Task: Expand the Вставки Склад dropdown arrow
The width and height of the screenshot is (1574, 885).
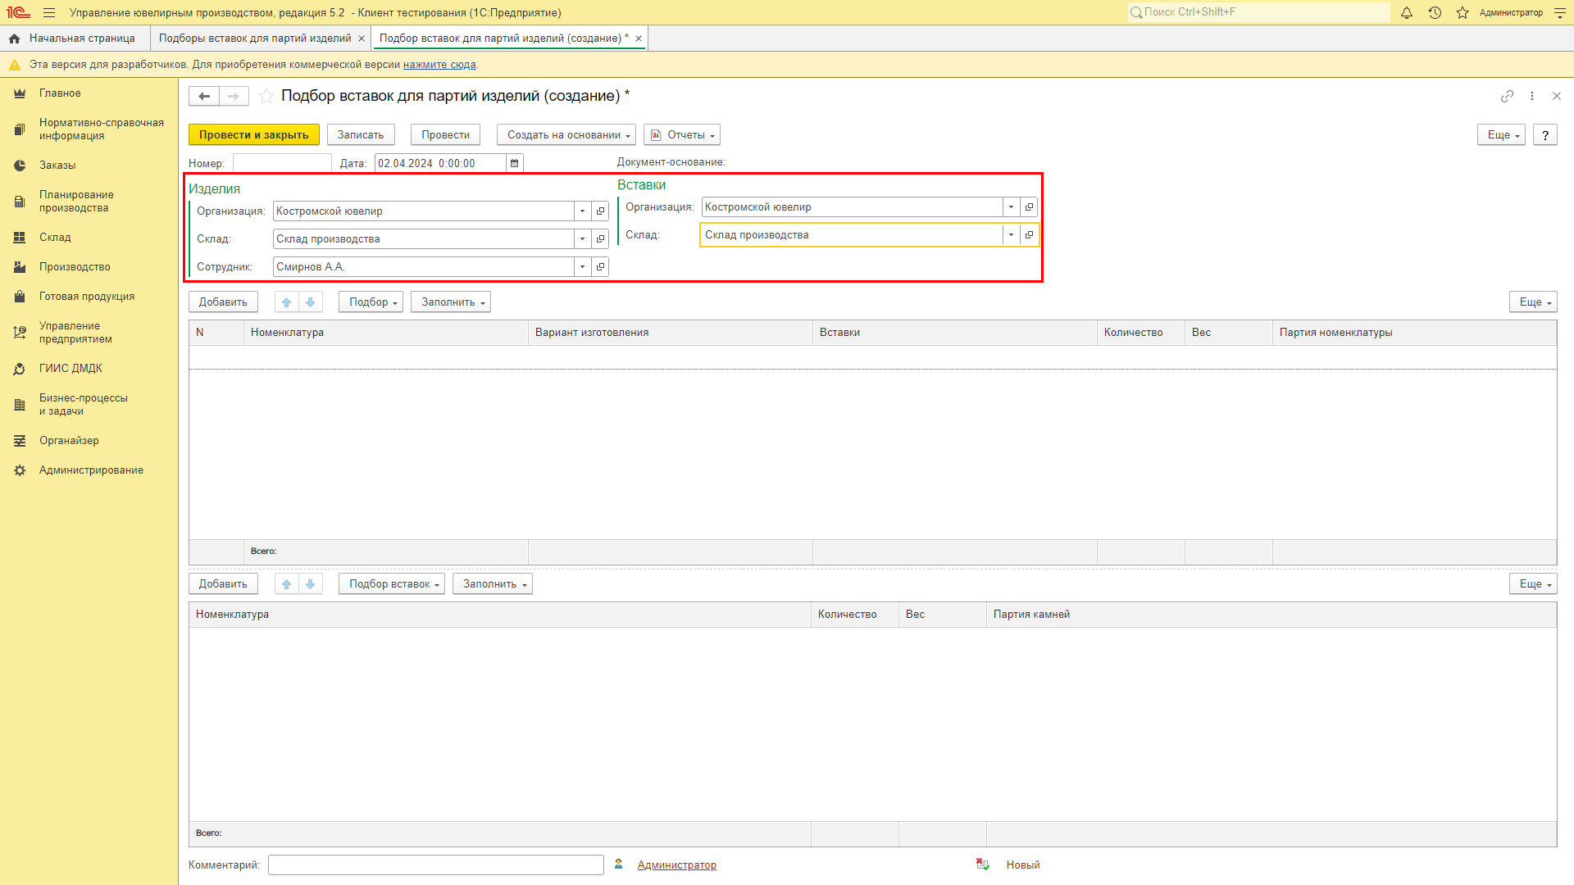Action: point(1011,235)
